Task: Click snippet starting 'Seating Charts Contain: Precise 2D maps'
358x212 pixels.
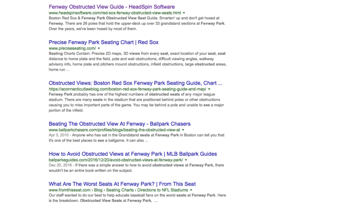Action: point(138,61)
